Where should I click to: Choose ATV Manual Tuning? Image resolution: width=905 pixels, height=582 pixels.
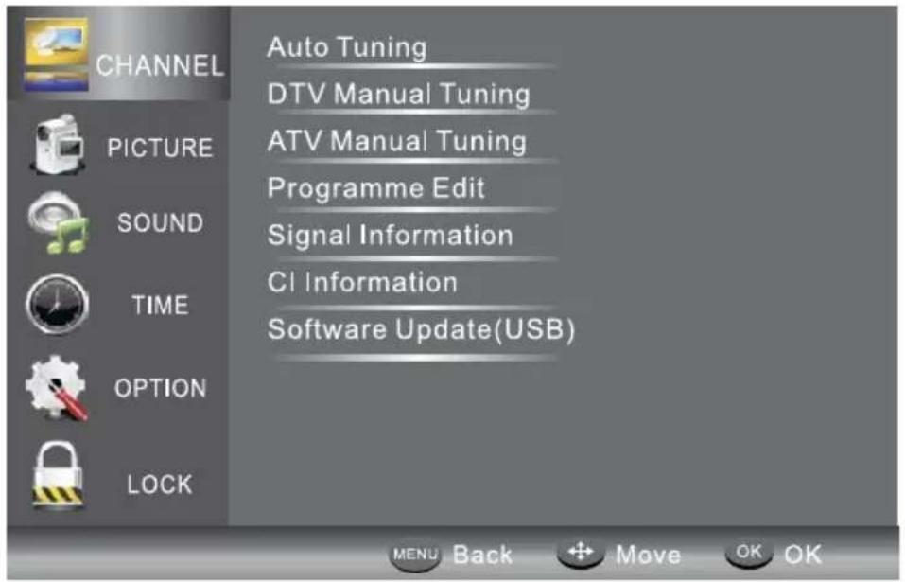coord(397,141)
